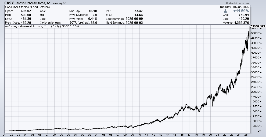Click the 25000% y-axis label
Viewport: 266px width, 137px height.
257,82
